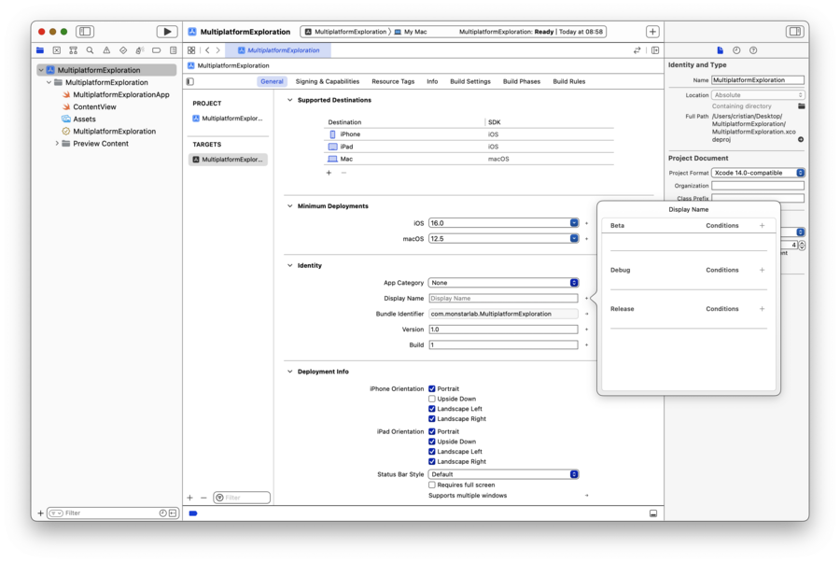Toggle iPhone Portrait orientation checkbox
Screen dimensions: 840x562
432,389
